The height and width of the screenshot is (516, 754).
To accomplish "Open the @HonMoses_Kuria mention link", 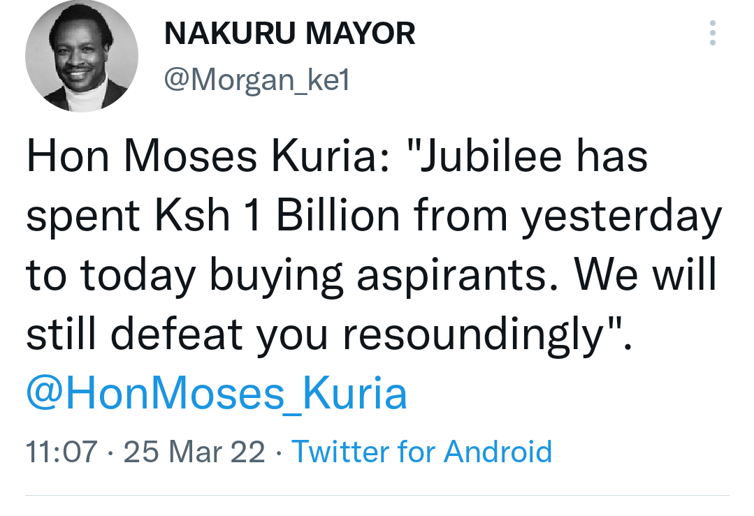I will [217, 394].
